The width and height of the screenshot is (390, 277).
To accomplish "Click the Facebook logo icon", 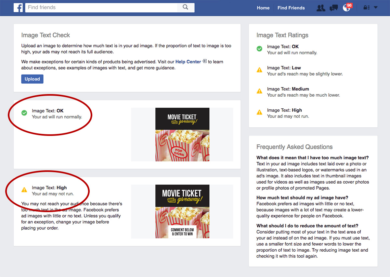I will coord(18,7).
